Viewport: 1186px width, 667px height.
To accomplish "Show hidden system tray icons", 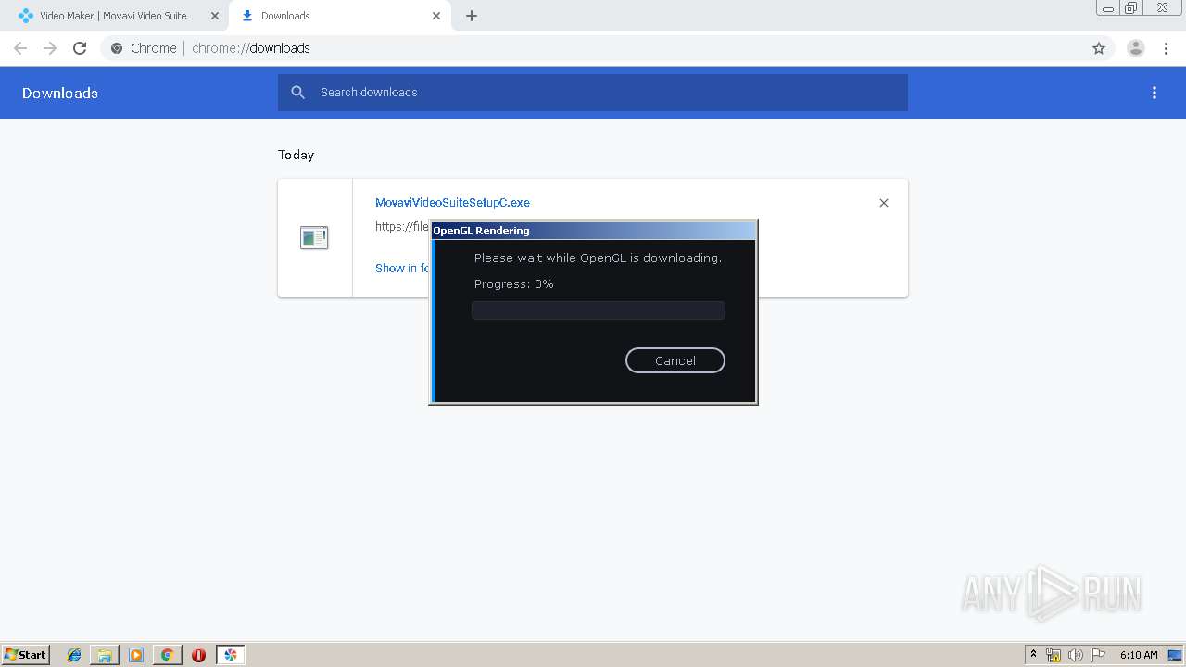I will pyautogui.click(x=1033, y=655).
